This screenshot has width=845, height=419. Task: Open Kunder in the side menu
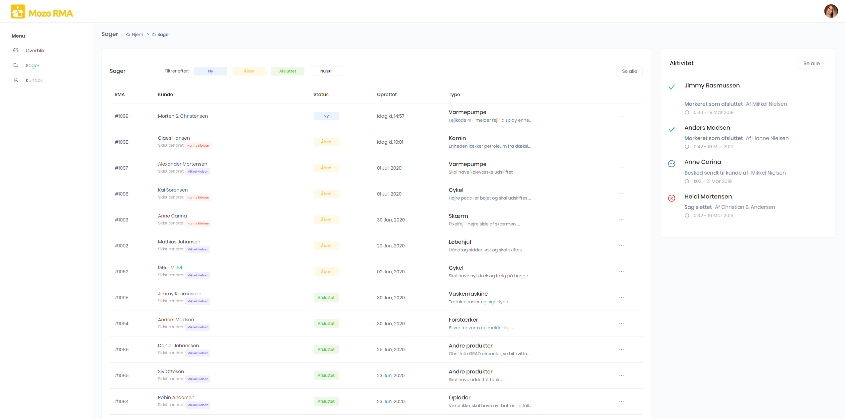click(x=34, y=80)
